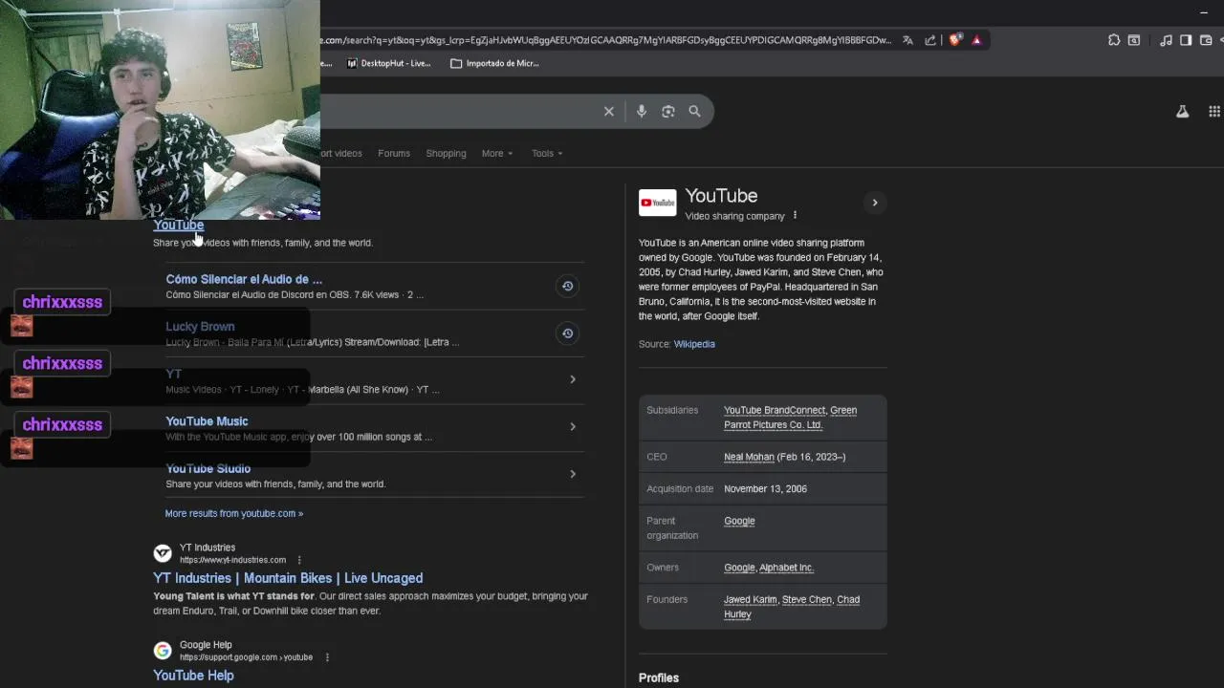Viewport: 1224px width, 688px height.
Task: Click Neal Mohan CEO link
Action: [749, 457]
